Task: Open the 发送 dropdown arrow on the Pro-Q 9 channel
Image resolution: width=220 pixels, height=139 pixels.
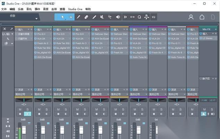Action: (143, 90)
